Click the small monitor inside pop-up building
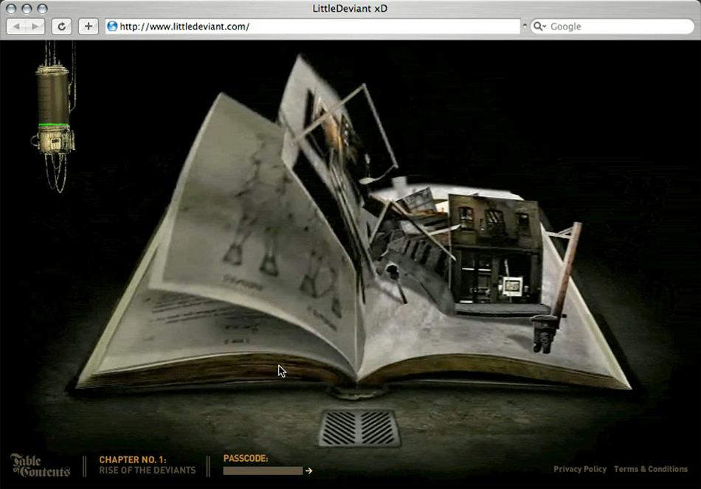 512,285
